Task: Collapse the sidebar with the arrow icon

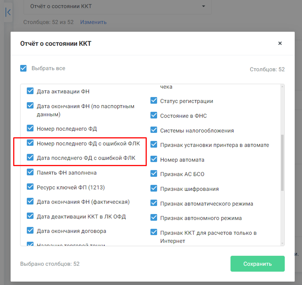Action: tap(8, 12)
